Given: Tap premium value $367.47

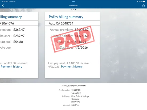Looking at the screenshot, I should pyautogui.click(x=19, y=30).
